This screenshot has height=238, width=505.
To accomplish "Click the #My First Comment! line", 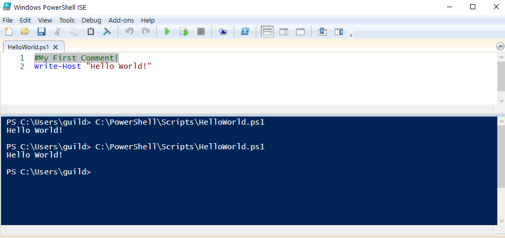I will (76, 58).
